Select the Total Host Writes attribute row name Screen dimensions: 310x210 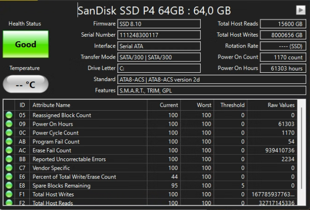coord(53,194)
